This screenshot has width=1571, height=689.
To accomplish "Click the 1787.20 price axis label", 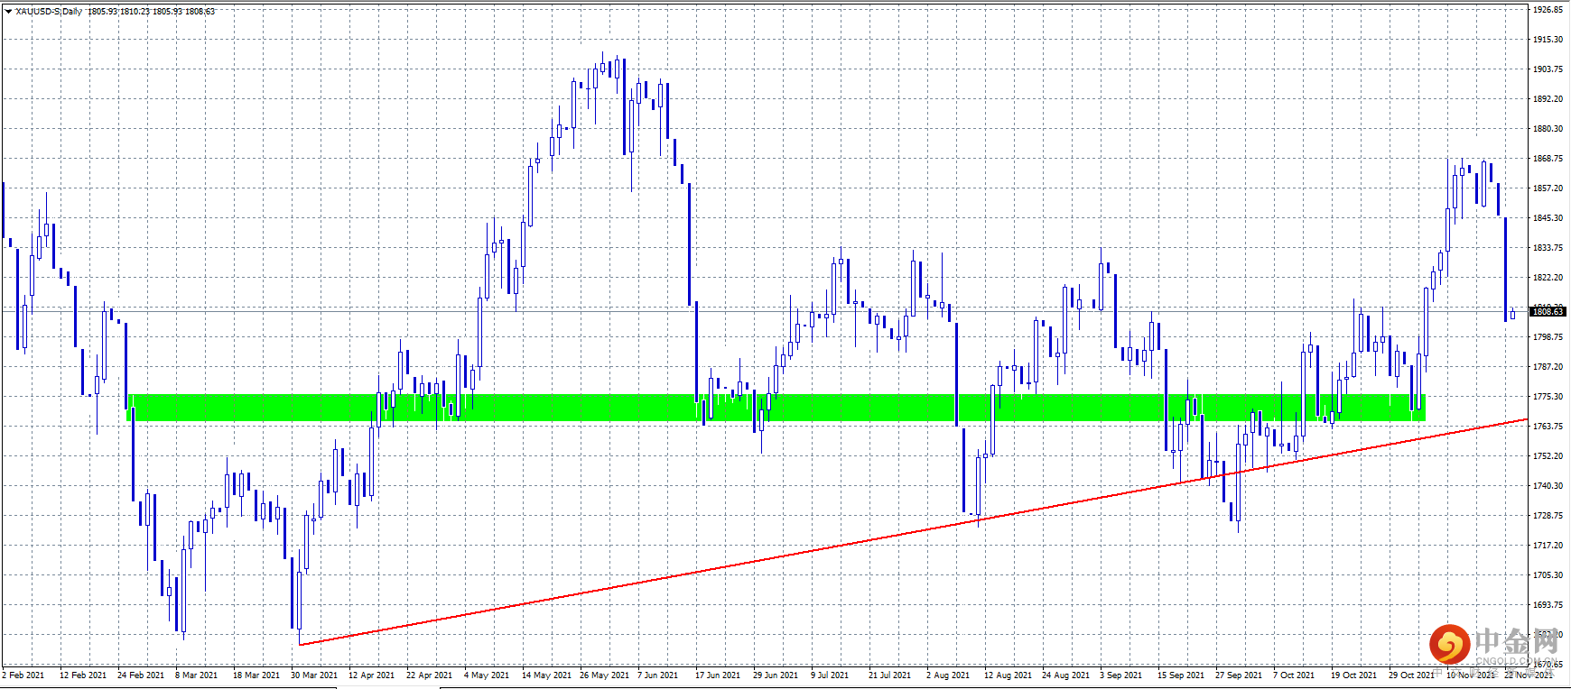I will click(1548, 367).
